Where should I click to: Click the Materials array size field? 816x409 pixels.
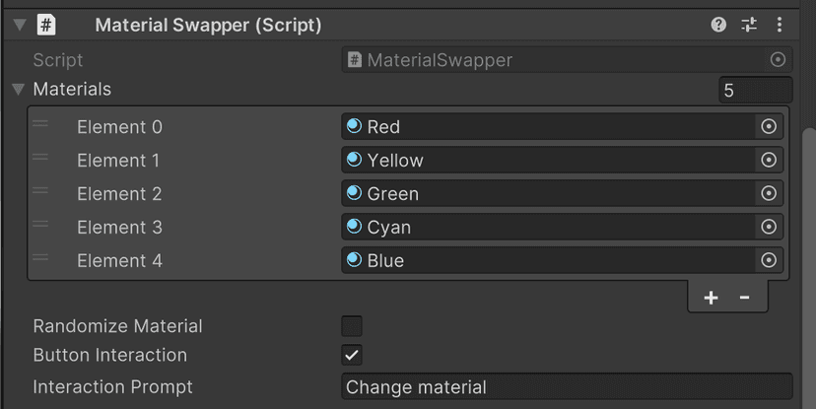point(755,91)
